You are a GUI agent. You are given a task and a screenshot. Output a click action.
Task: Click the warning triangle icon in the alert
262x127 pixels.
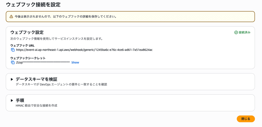point(11,17)
